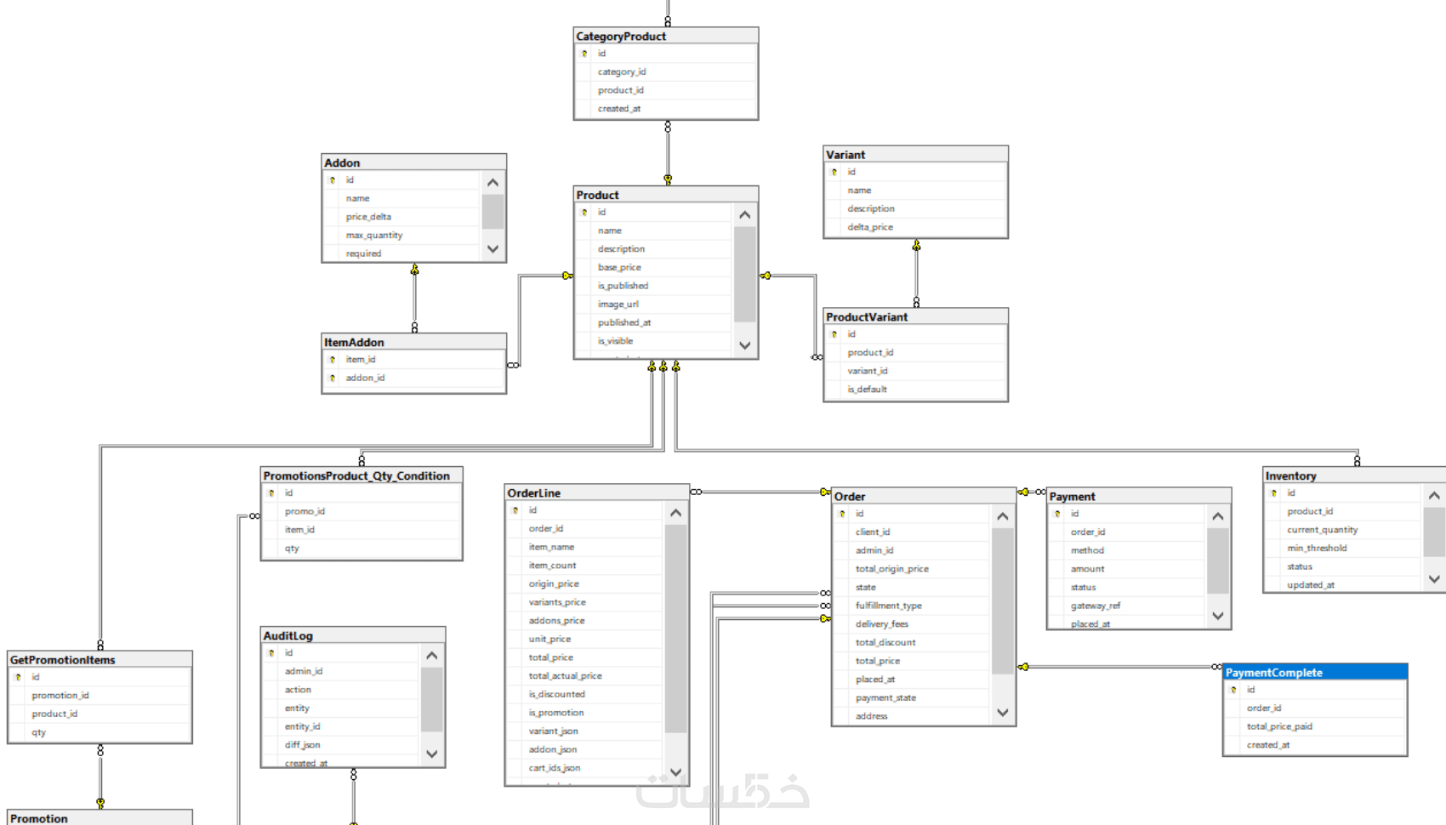The image size is (1446, 825).
Task: Click the Order table scroll-down arrow
Action: (1003, 713)
